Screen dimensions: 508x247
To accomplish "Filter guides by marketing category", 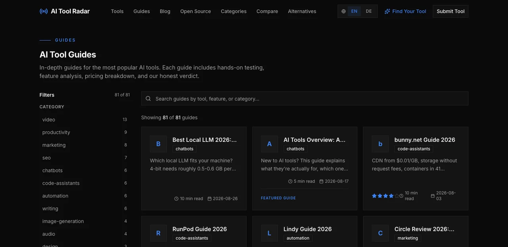I will click(85, 145).
